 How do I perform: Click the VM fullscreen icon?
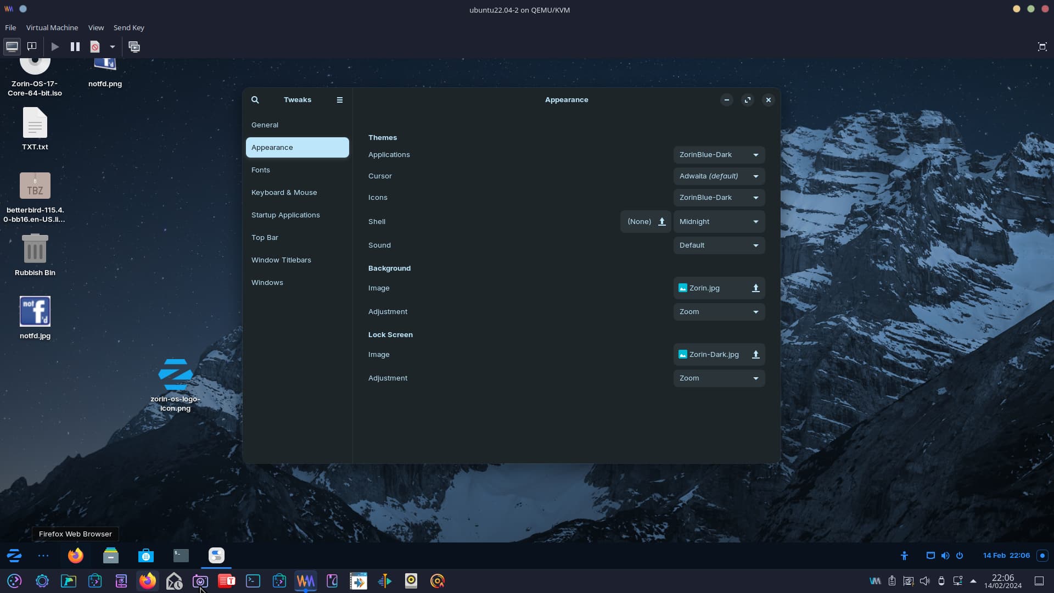click(x=1042, y=47)
